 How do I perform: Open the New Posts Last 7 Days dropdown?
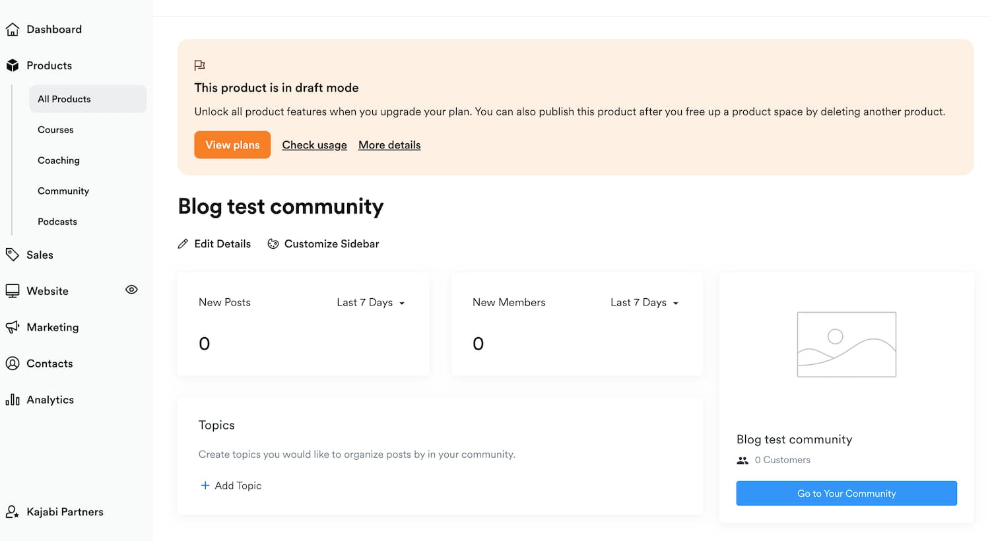(370, 303)
